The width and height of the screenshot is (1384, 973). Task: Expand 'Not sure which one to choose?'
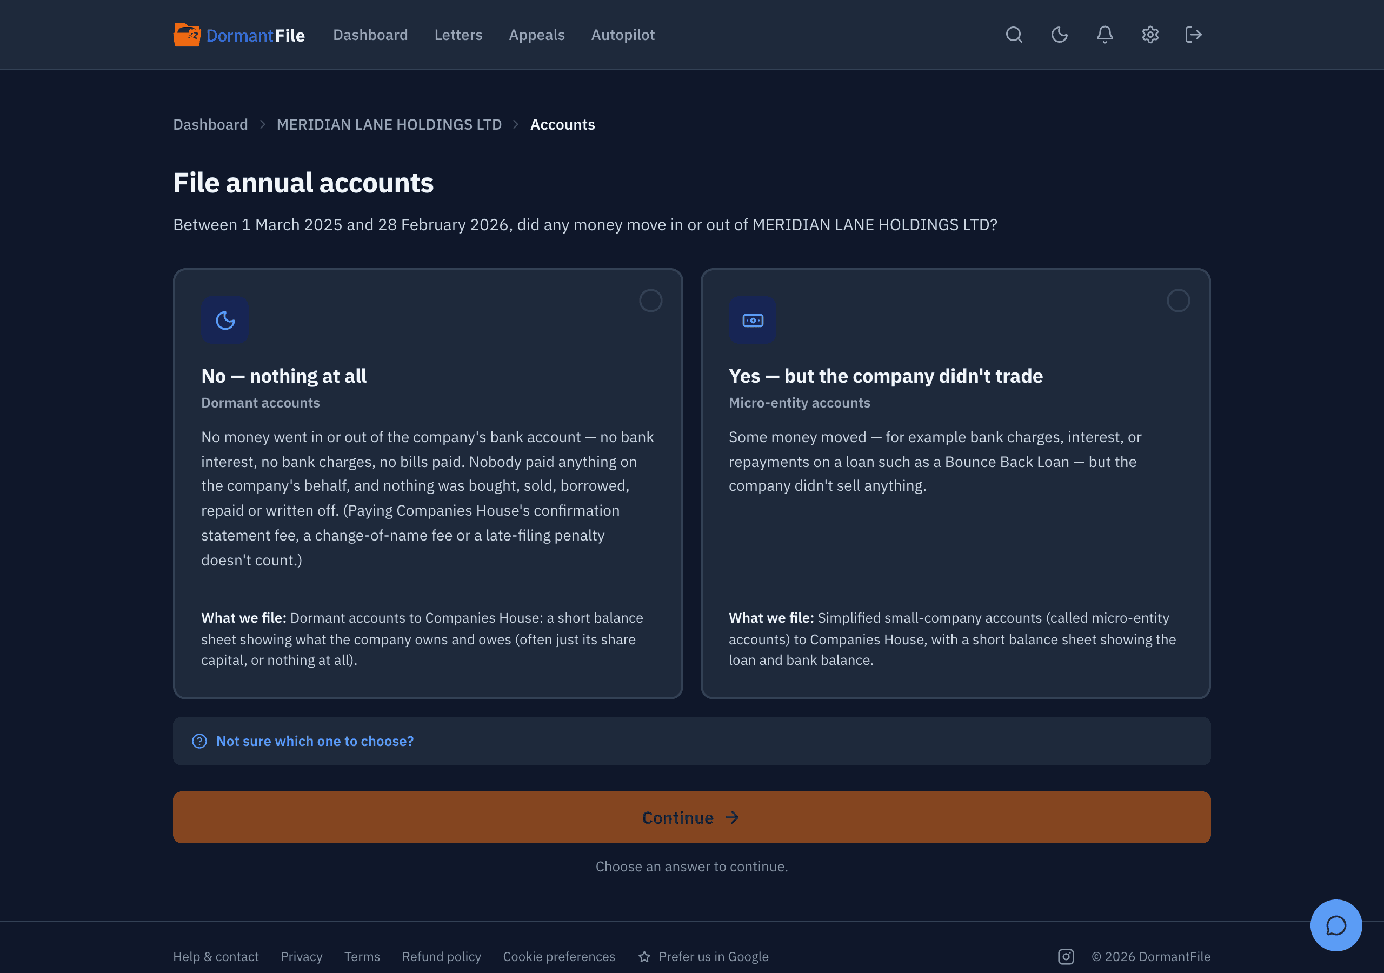click(x=691, y=741)
